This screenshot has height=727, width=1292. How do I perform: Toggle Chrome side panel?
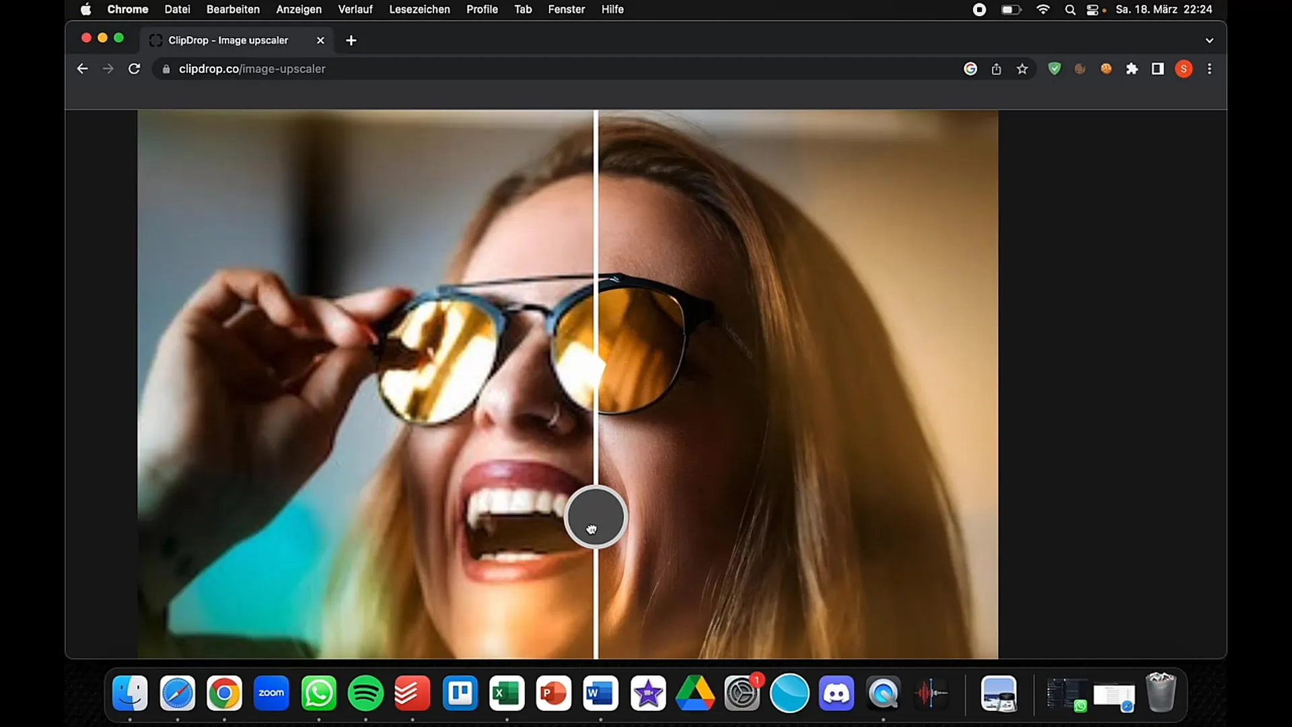pos(1157,69)
